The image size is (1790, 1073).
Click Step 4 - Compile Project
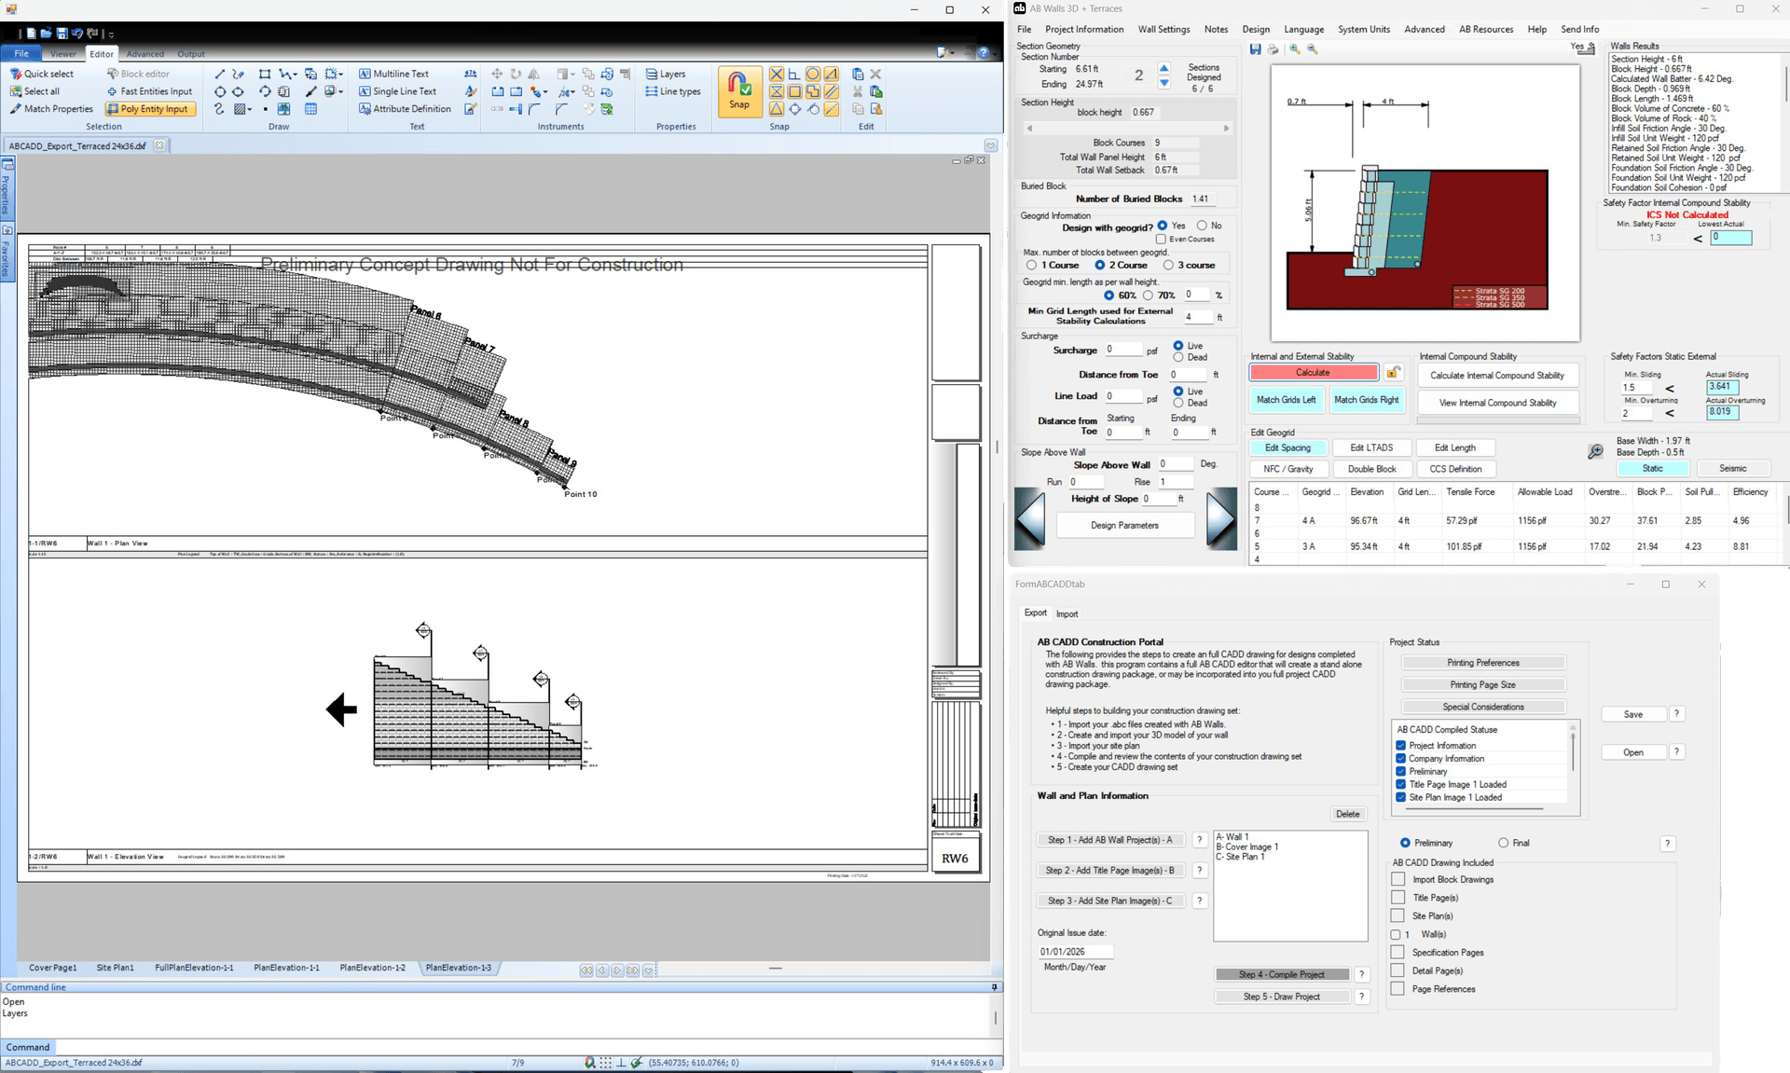pos(1282,973)
